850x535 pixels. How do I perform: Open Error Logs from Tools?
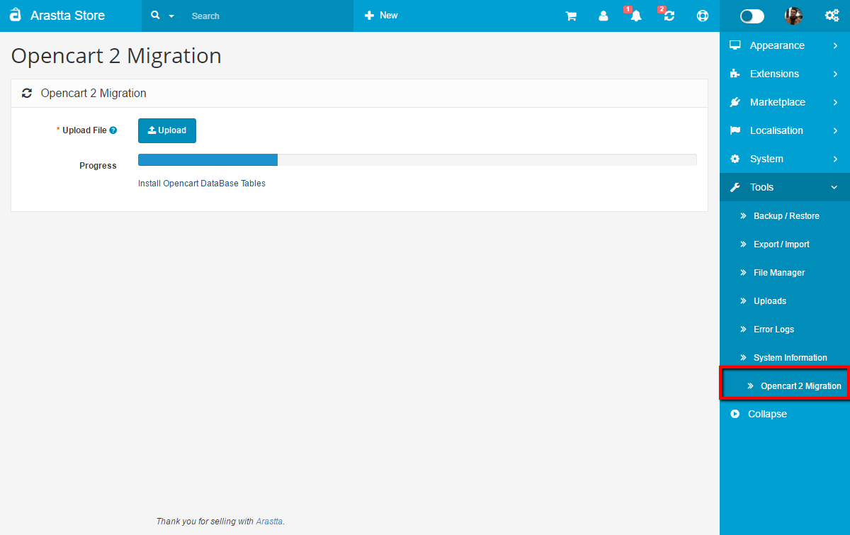coord(773,329)
